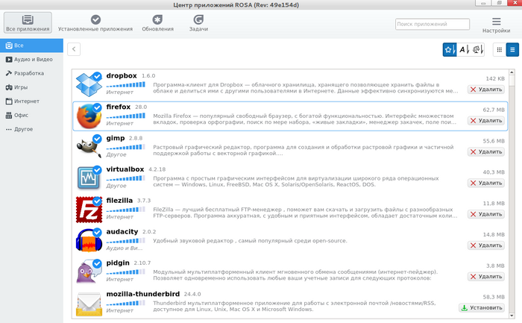Open the Updates tab
The image size is (522, 323).
click(157, 22)
